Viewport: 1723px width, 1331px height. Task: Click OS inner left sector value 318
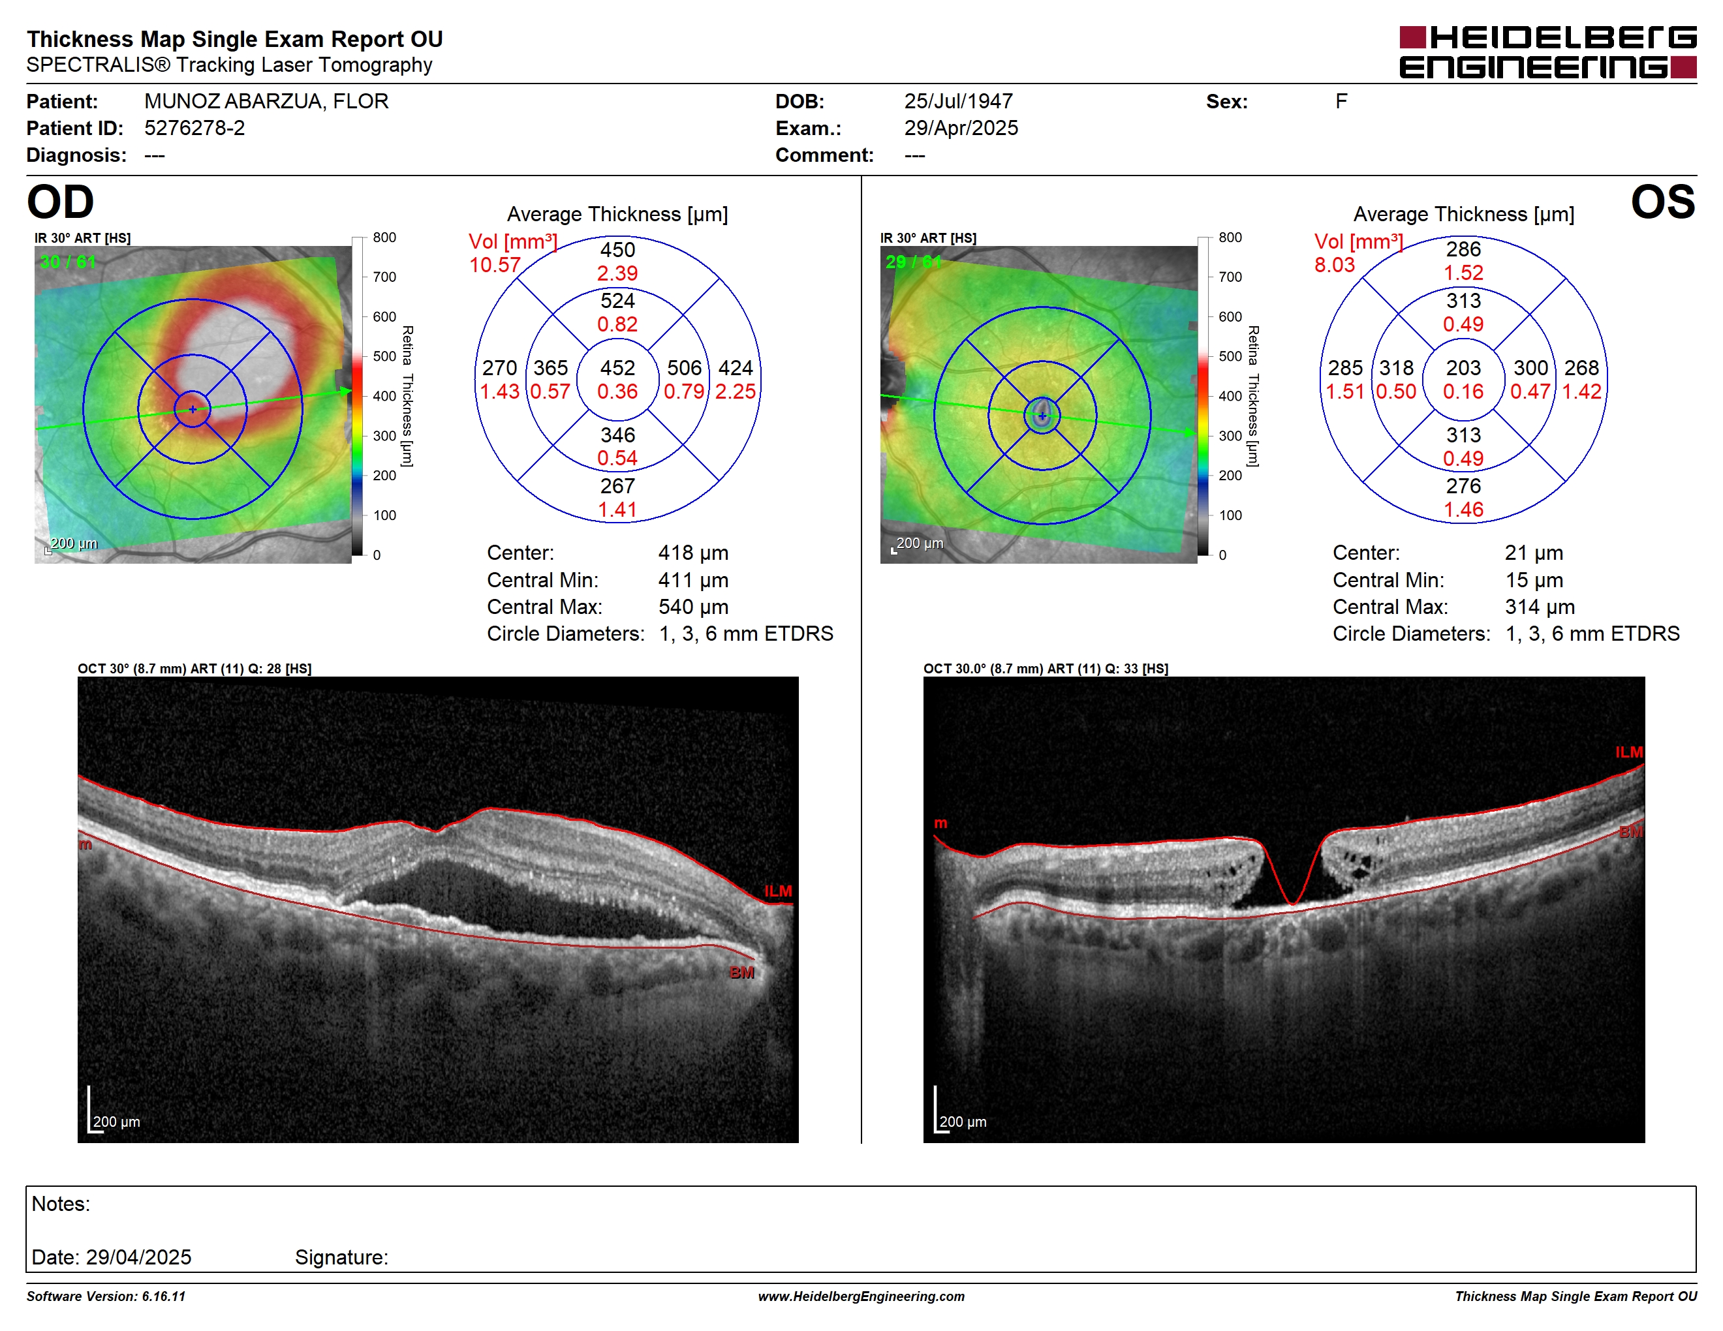pyautogui.click(x=1397, y=368)
